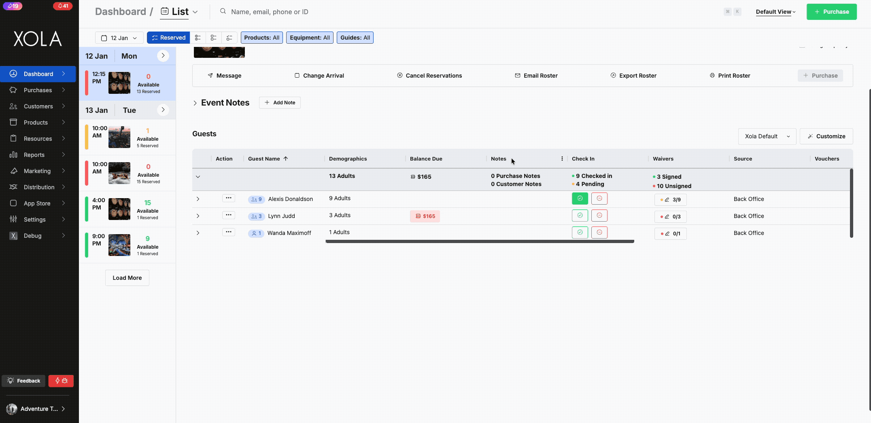Check in Lynn Judd
Viewport: 871px width, 423px height.
580,216
